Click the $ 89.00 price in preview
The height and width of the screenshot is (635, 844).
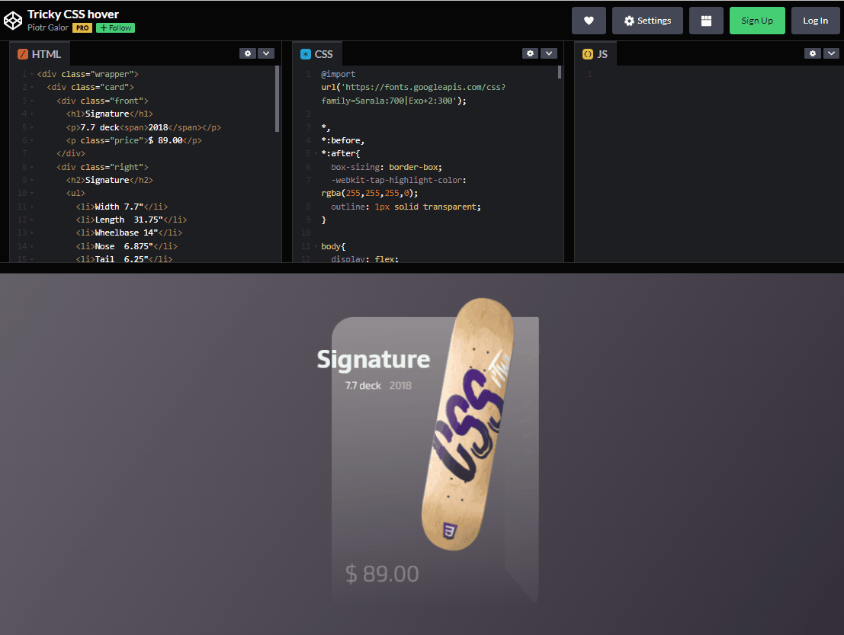(382, 574)
